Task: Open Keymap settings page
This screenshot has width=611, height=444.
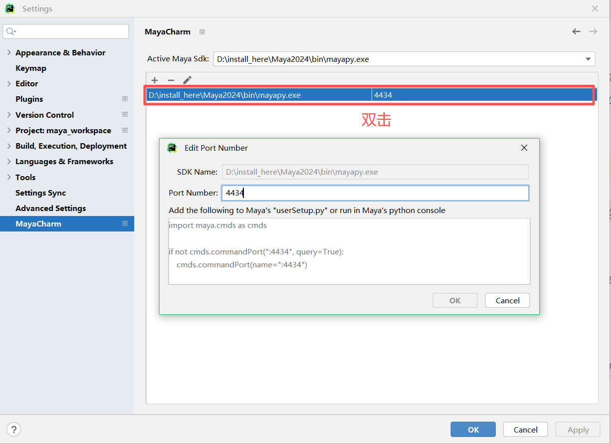Action: 31,68
